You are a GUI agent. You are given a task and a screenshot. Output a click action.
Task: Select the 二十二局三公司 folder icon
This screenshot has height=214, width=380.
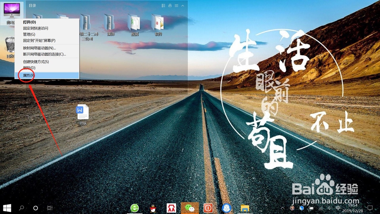[x=87, y=27]
